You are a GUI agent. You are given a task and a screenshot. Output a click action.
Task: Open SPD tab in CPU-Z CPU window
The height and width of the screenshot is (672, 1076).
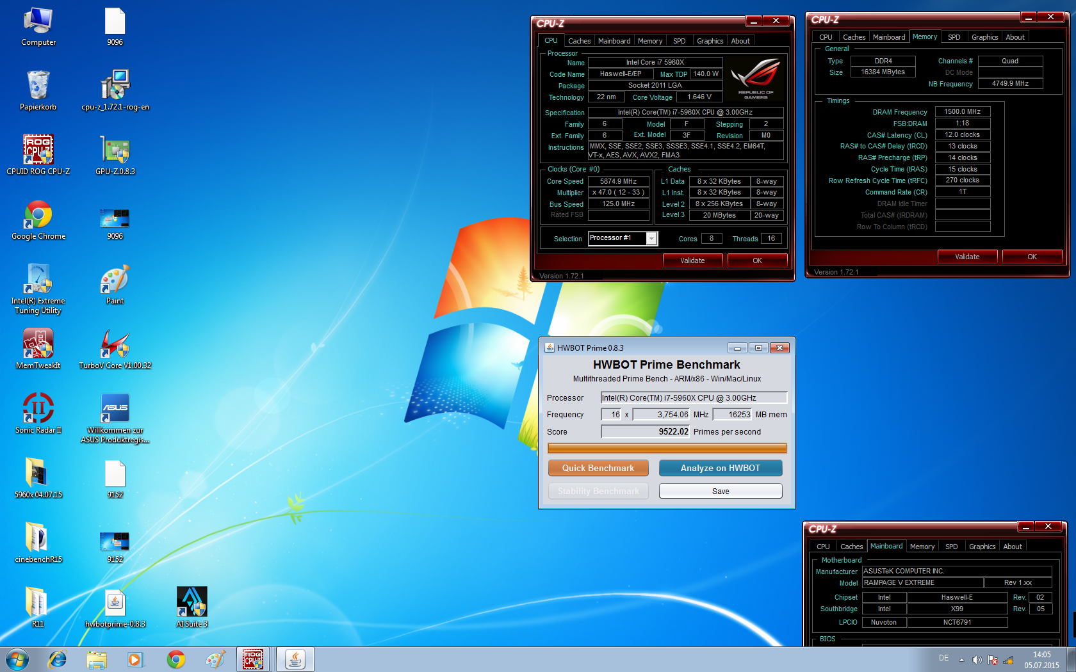pos(680,41)
